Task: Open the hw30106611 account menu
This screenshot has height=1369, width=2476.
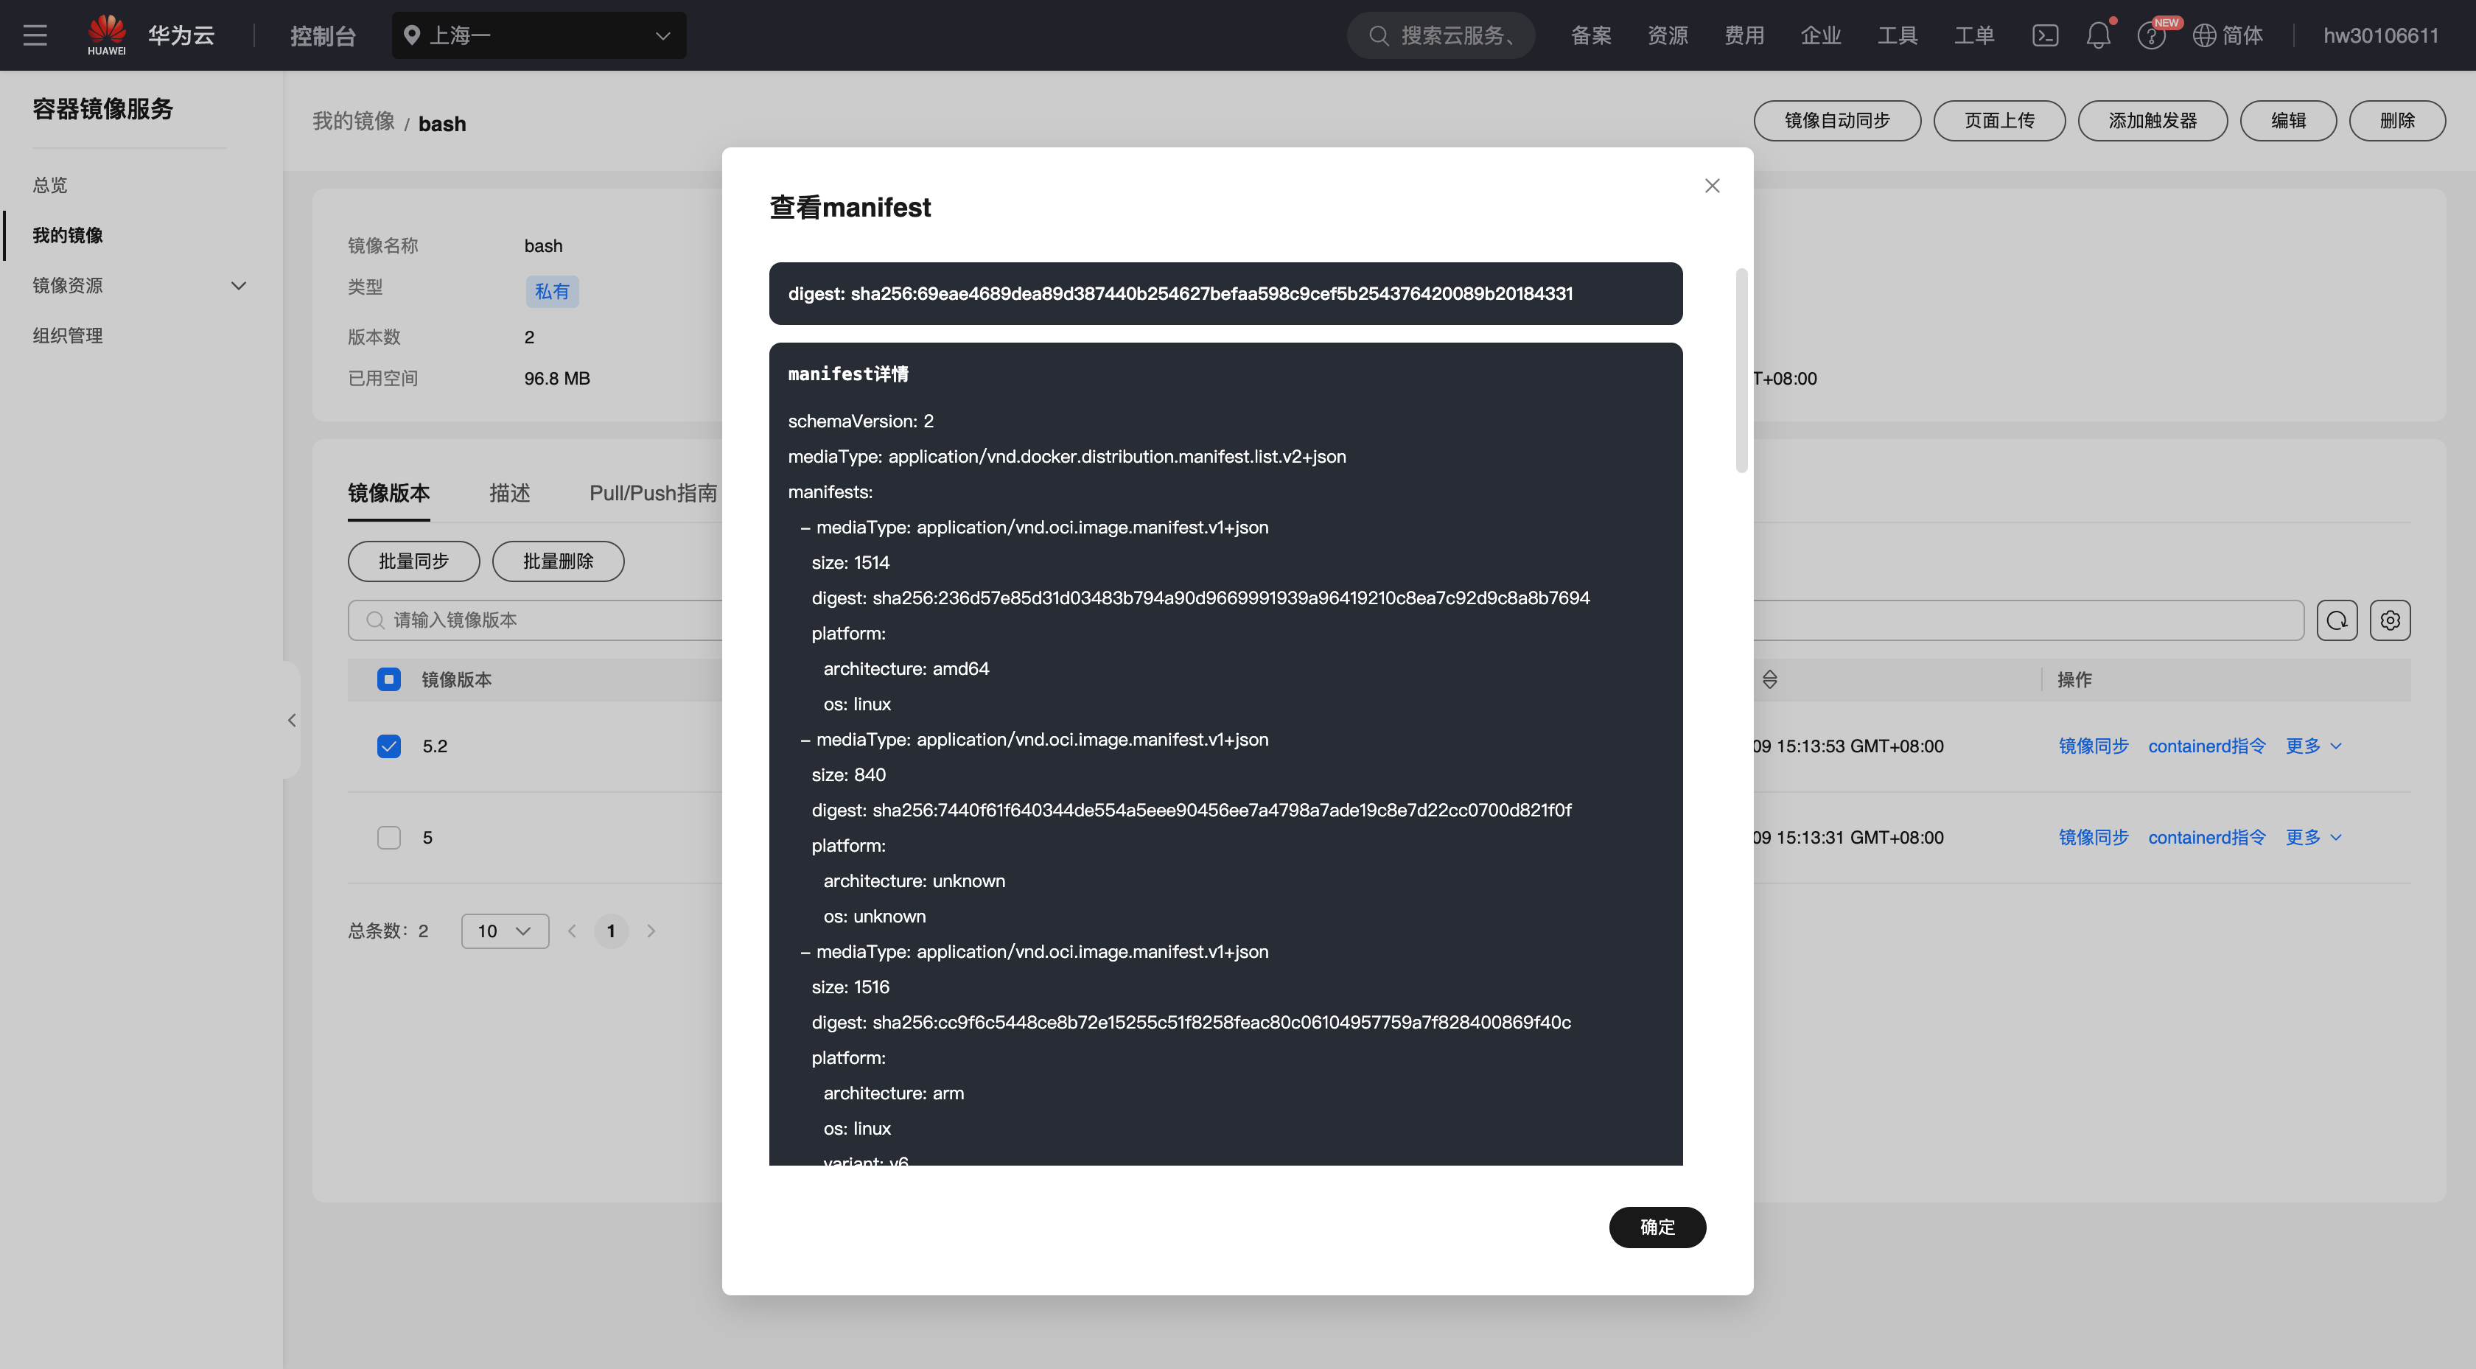Action: tap(2381, 35)
